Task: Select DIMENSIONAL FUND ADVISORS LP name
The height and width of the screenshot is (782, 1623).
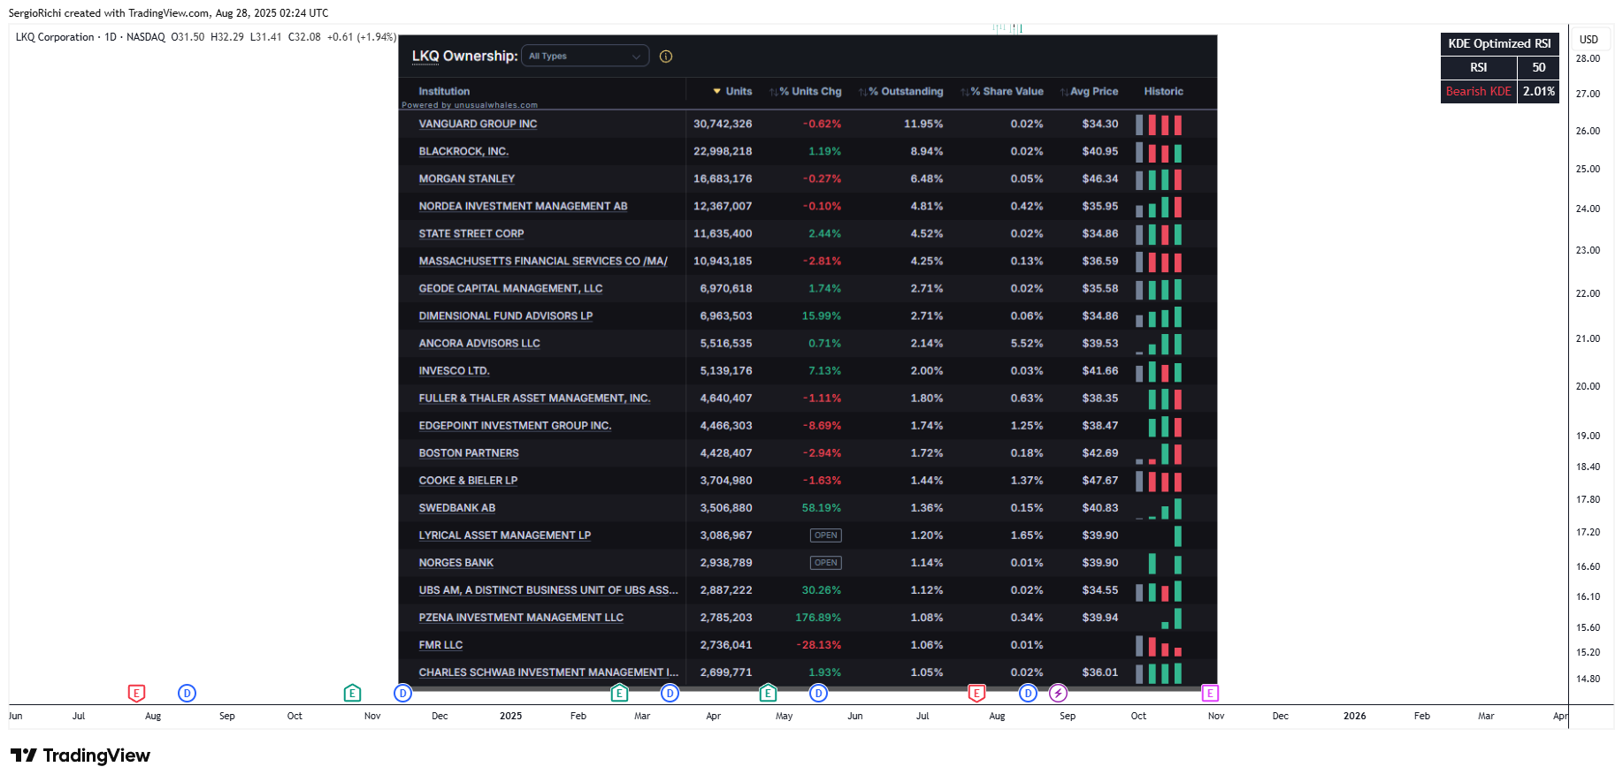Action: click(506, 315)
